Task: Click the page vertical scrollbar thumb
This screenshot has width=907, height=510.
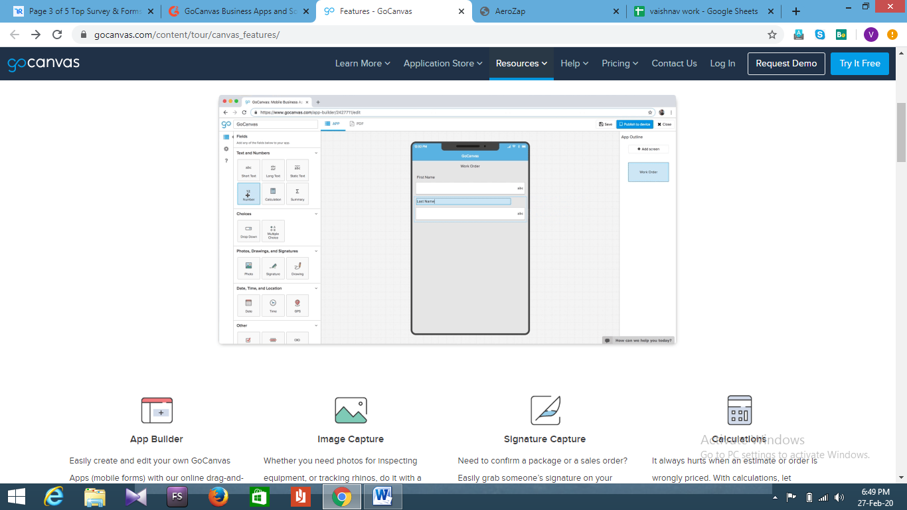Action: pos(901,133)
